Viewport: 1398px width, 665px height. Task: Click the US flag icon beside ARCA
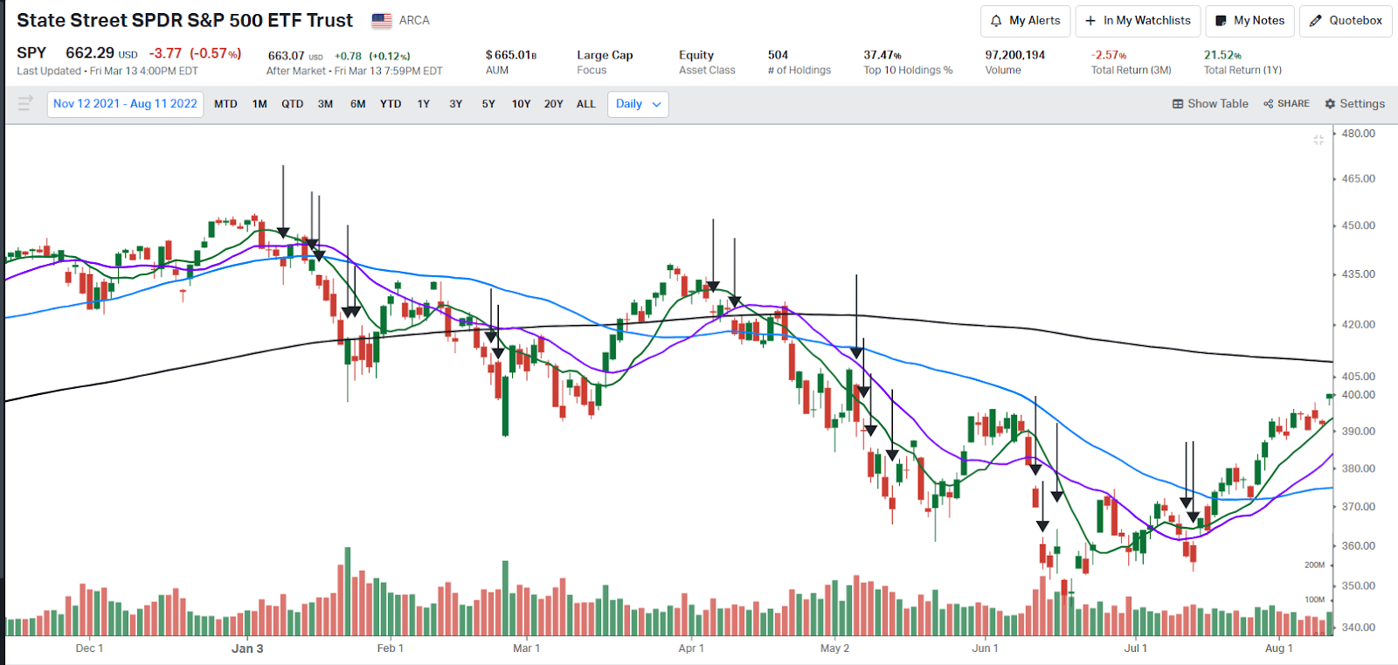(382, 20)
